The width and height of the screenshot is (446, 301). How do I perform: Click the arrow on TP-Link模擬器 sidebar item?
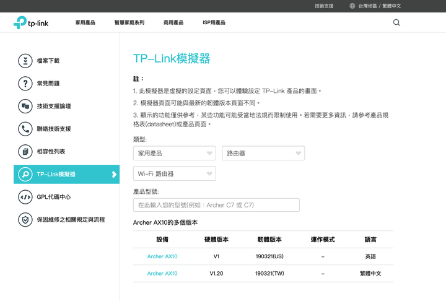[114, 175]
